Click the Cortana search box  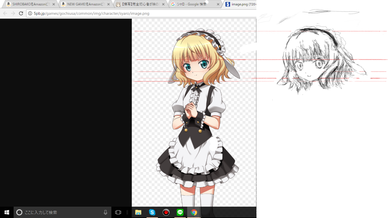pos(63,212)
